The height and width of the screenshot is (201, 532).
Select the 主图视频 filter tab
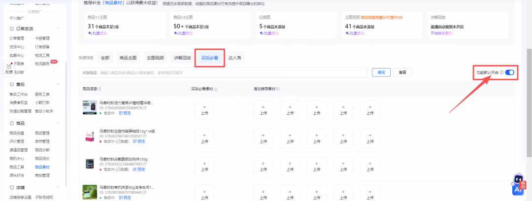[x=155, y=58]
